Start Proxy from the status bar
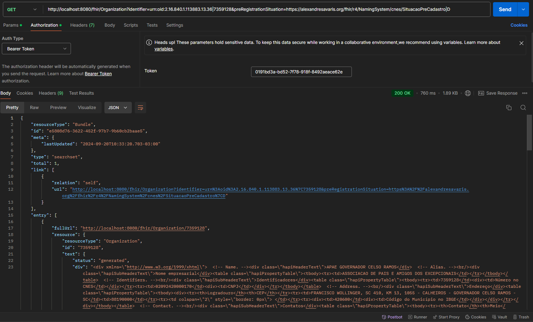 pyautogui.click(x=446, y=317)
